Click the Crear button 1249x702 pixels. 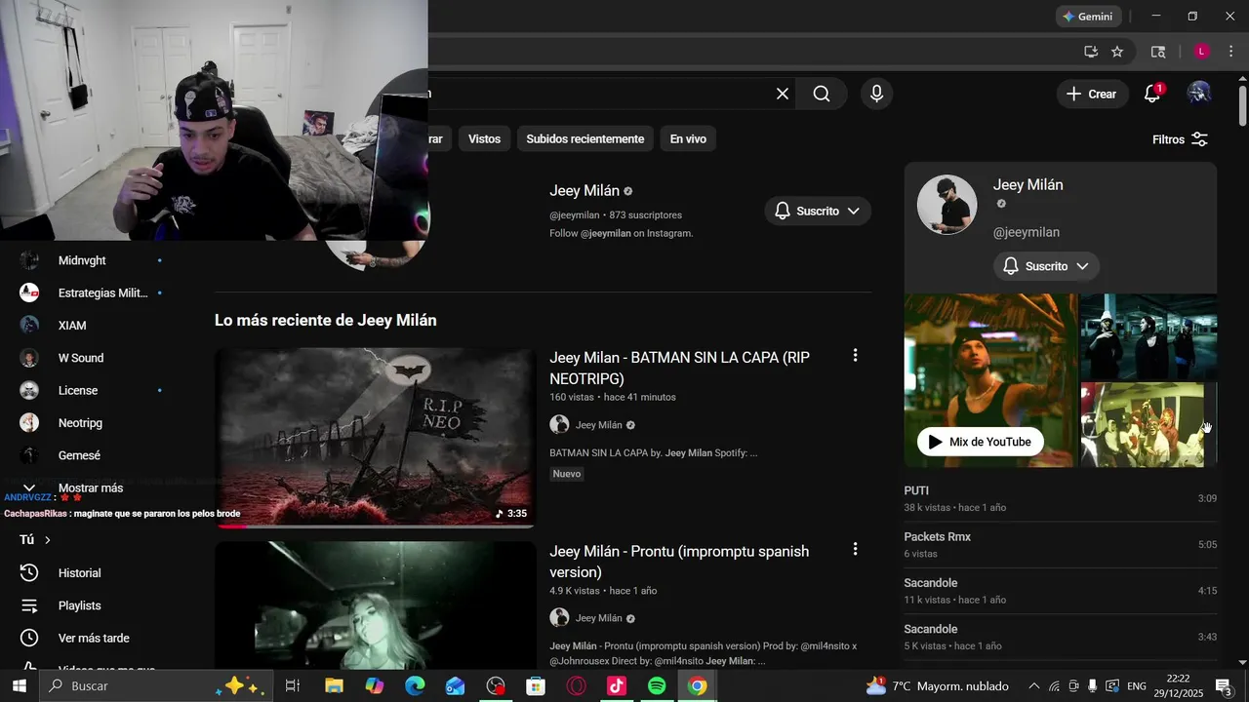[1091, 94]
